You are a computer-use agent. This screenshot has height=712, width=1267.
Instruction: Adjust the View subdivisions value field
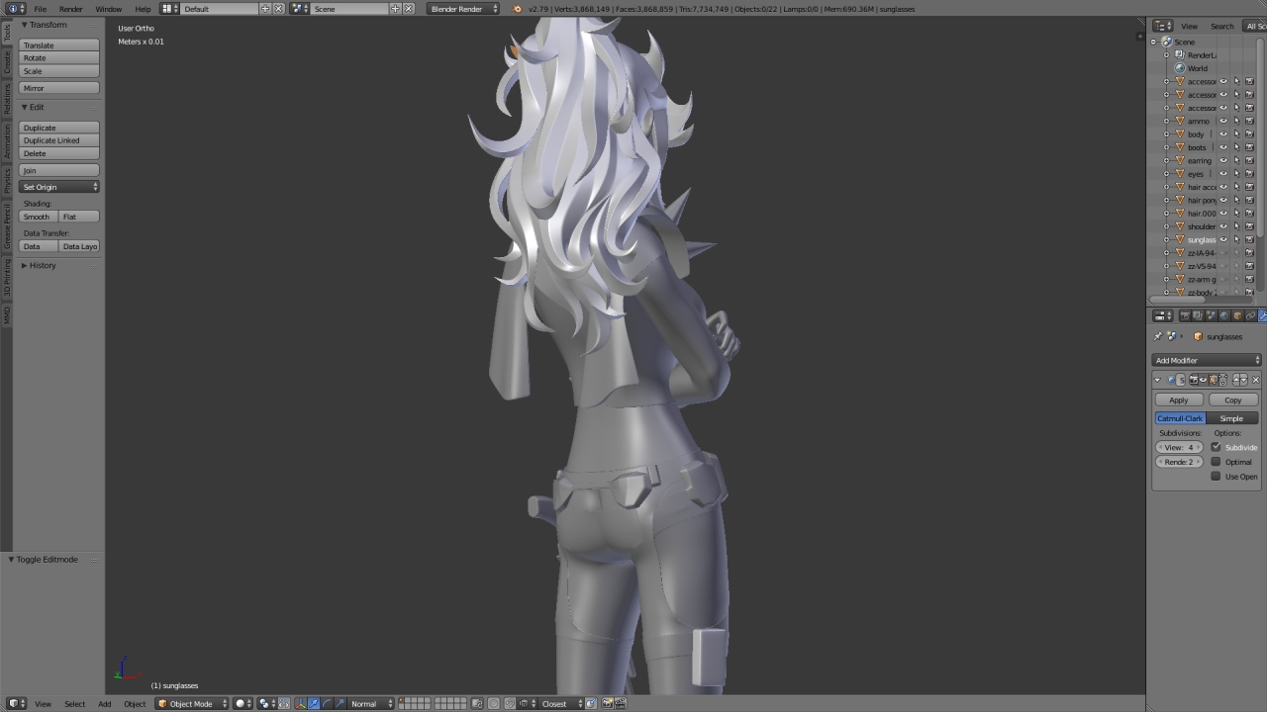click(1179, 447)
